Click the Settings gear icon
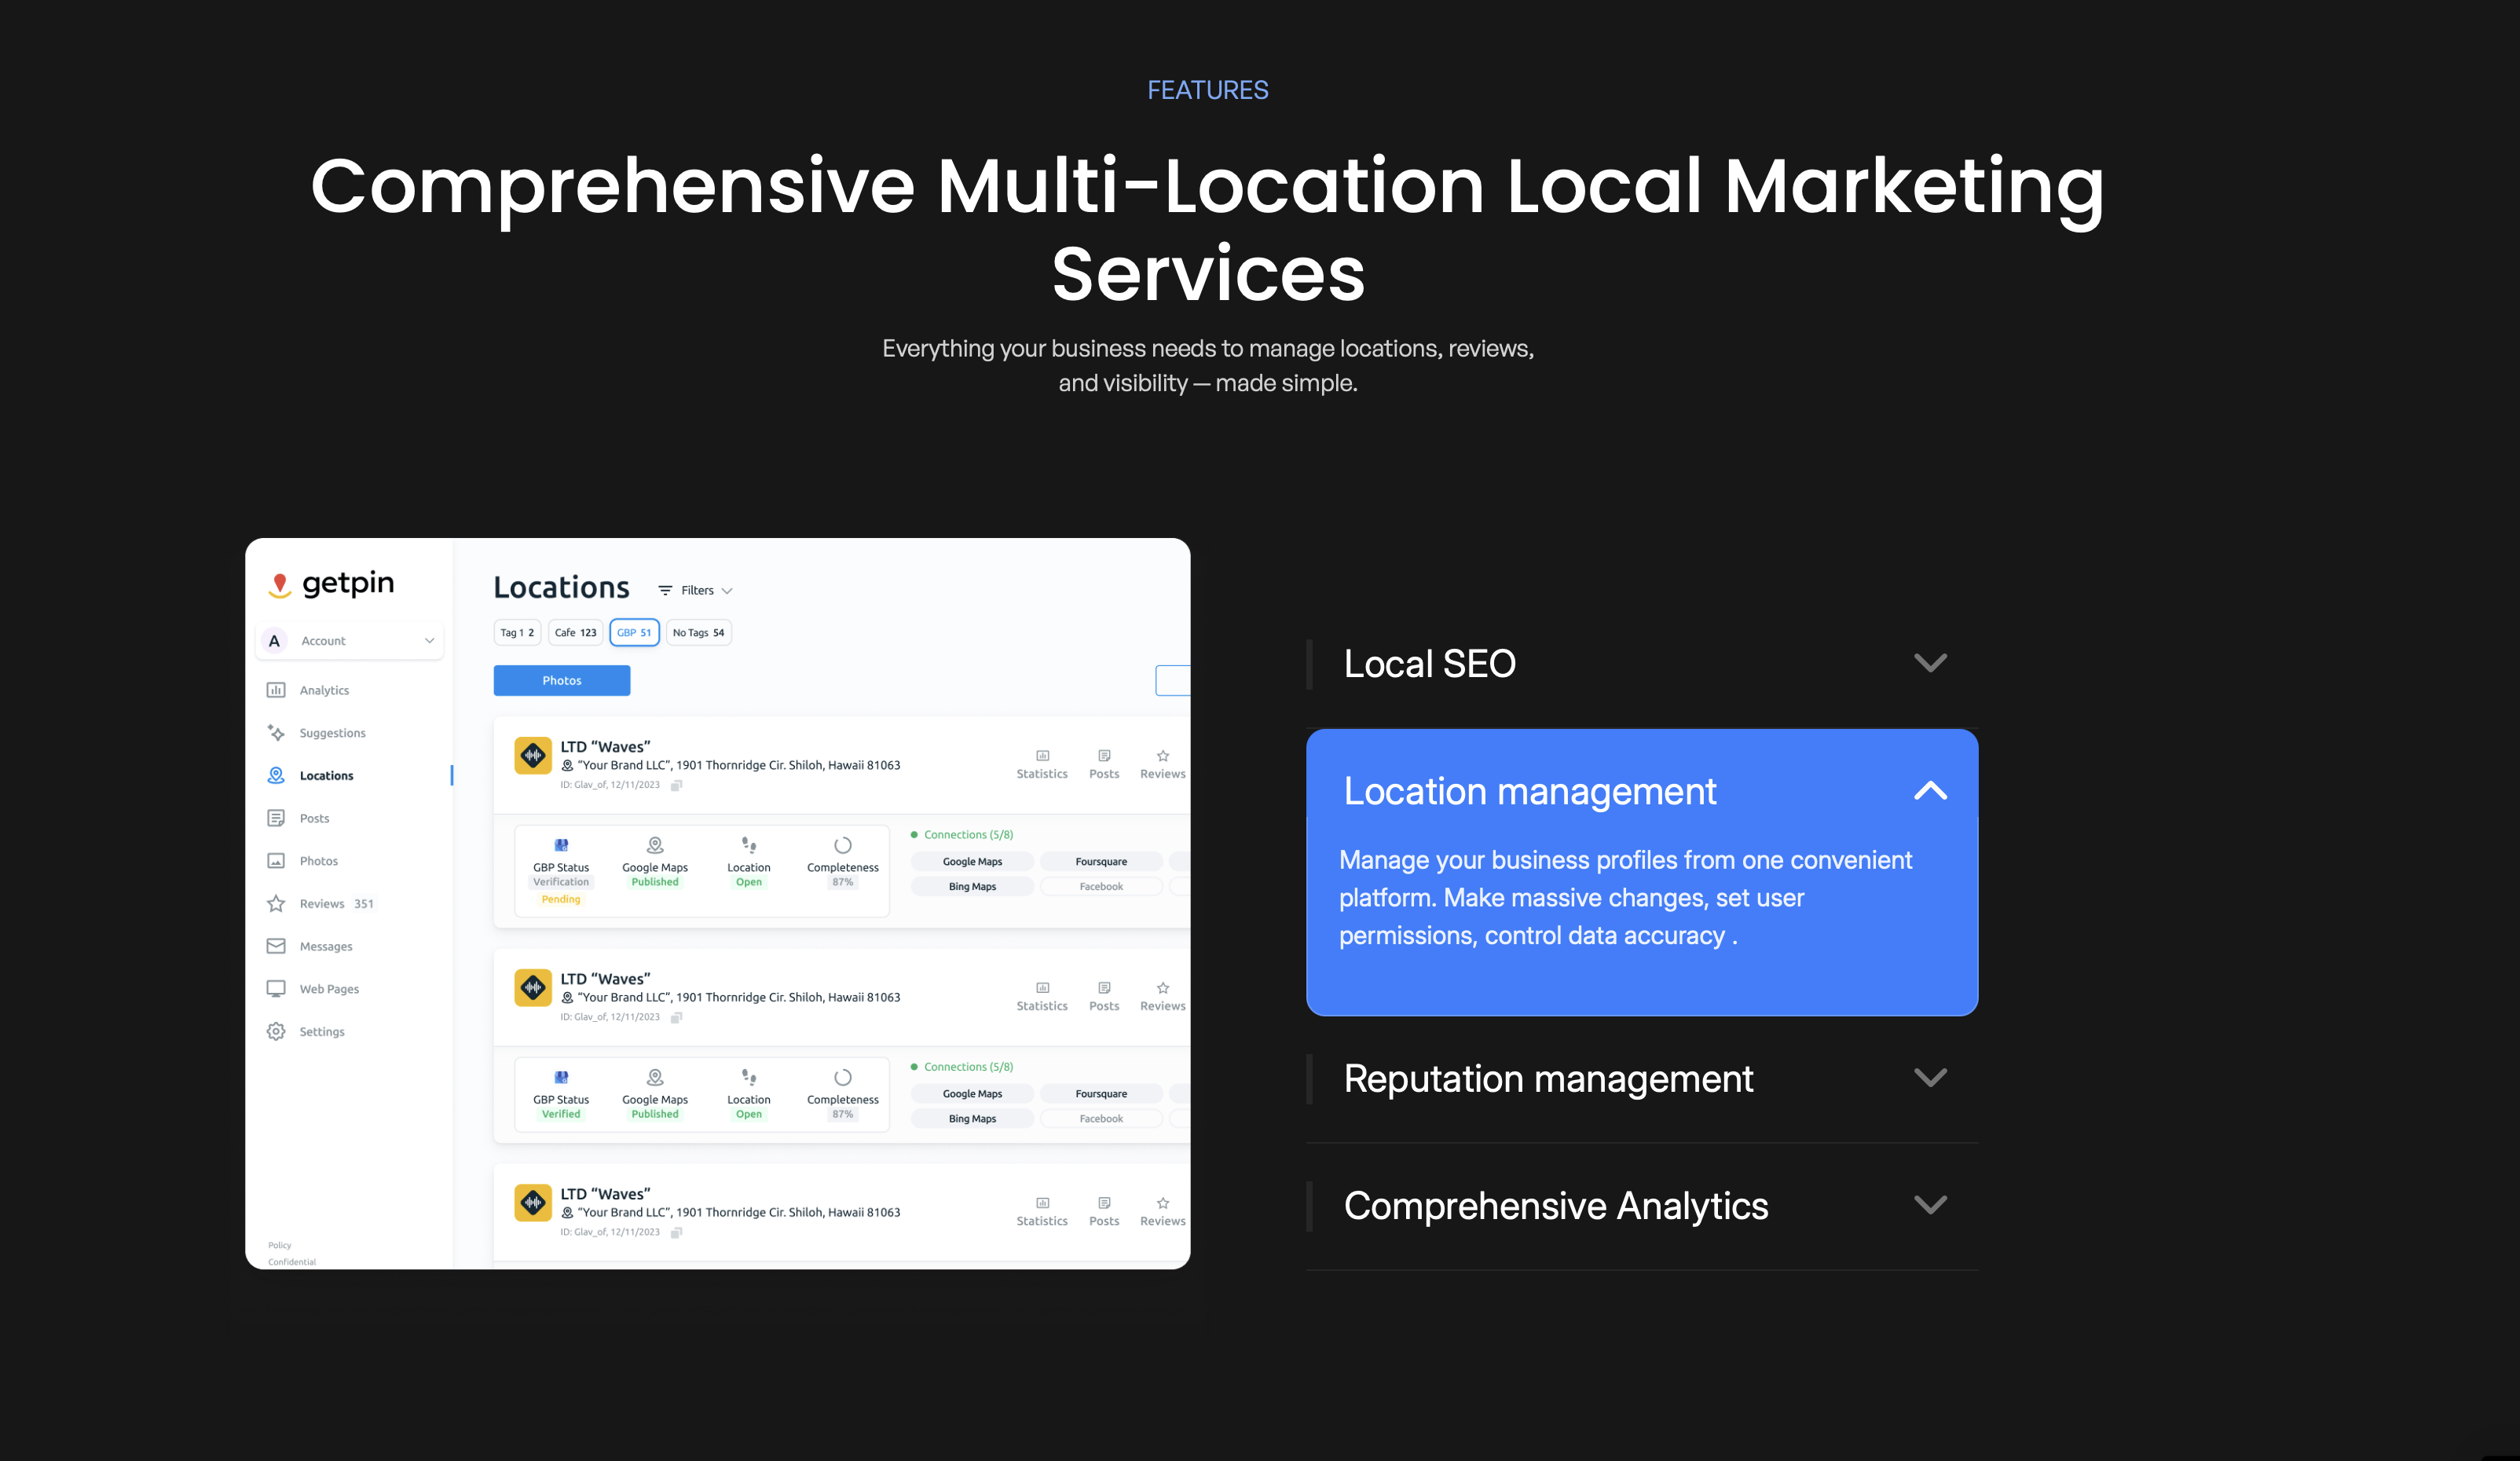Image resolution: width=2520 pixels, height=1461 pixels. [276, 1032]
